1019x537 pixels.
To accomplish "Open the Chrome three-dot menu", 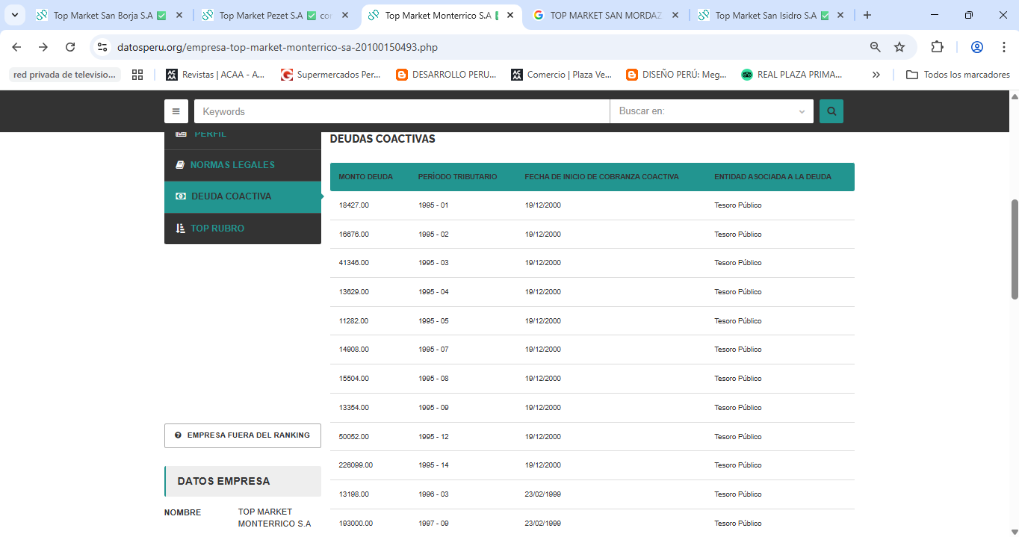I will click(x=1004, y=47).
